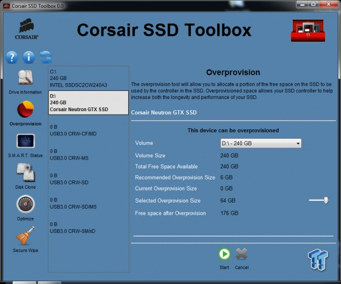Click the green Start play icon
Viewport: 341px width, 284px height.
pos(224,254)
